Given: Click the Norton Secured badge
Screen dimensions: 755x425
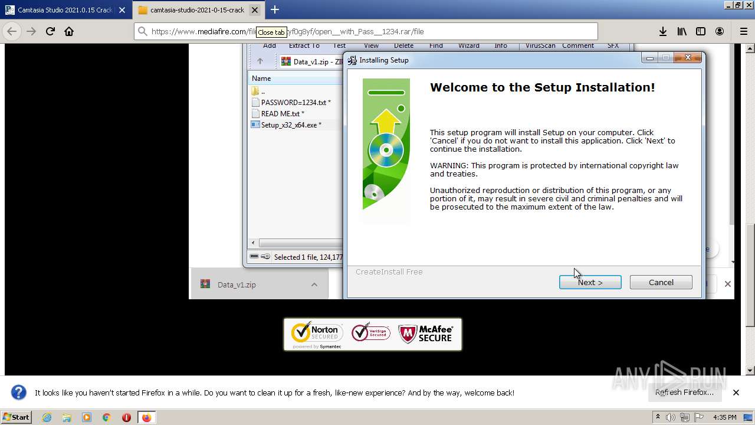Looking at the screenshot, I should 317,335.
